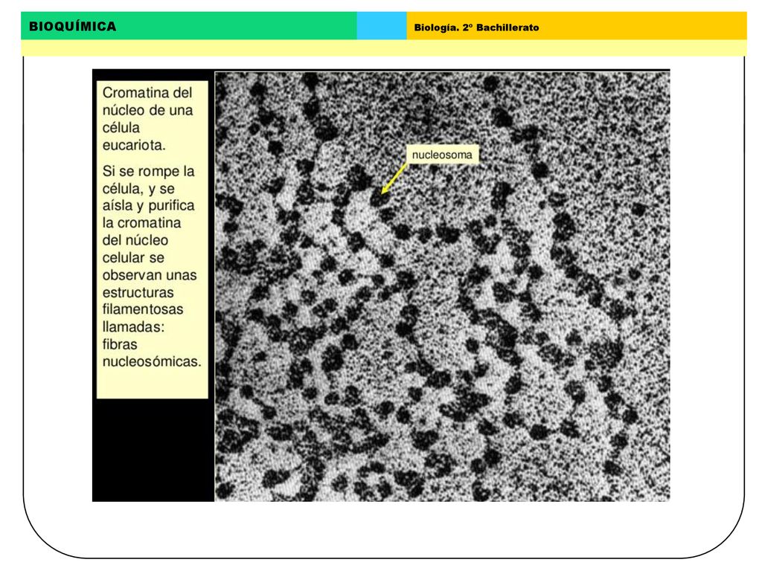
Task: Click the 'Biología. 2º Bachillerato' heading
Action: pyautogui.click(x=476, y=28)
